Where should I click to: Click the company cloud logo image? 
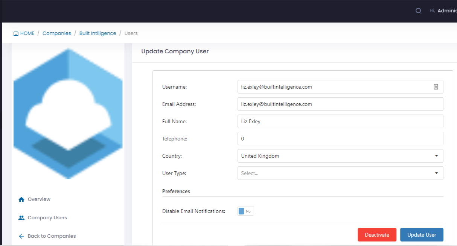[x=68, y=113]
